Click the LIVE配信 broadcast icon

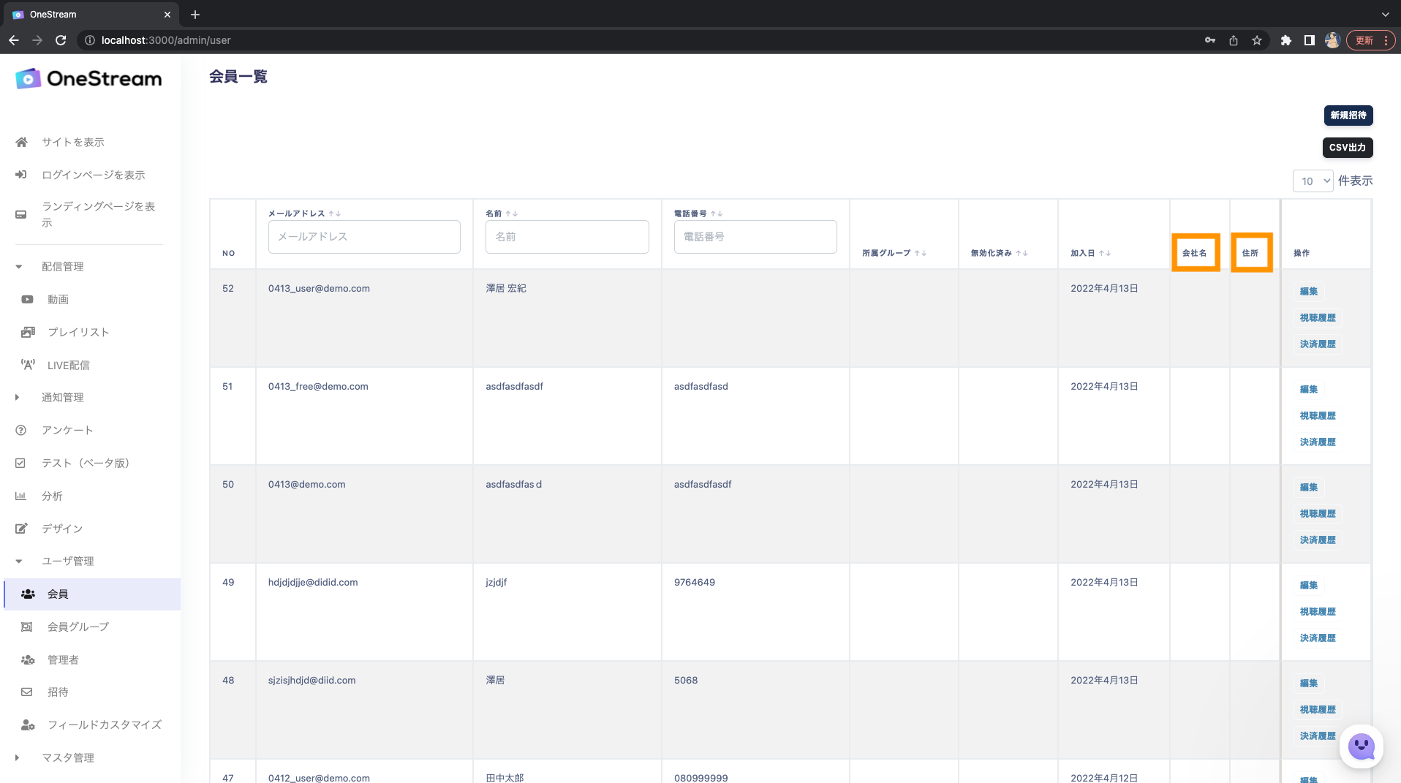point(28,365)
